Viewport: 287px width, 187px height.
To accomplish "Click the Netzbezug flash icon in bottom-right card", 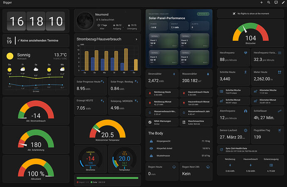I will pyautogui.click(x=230, y=165).
